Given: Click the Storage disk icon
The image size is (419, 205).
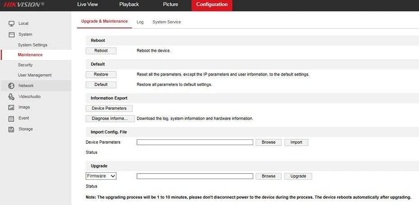Looking at the screenshot, I should (x=11, y=129).
